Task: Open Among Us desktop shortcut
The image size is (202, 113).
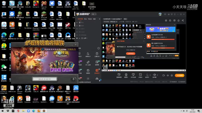Action: [x=36, y=4]
